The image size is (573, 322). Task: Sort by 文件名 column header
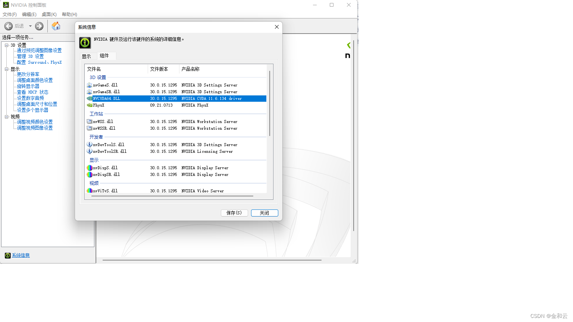[116, 69]
